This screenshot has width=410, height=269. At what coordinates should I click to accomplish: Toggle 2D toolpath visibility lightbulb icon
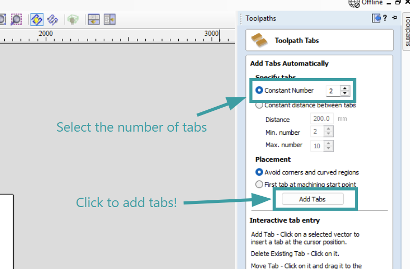point(36,20)
